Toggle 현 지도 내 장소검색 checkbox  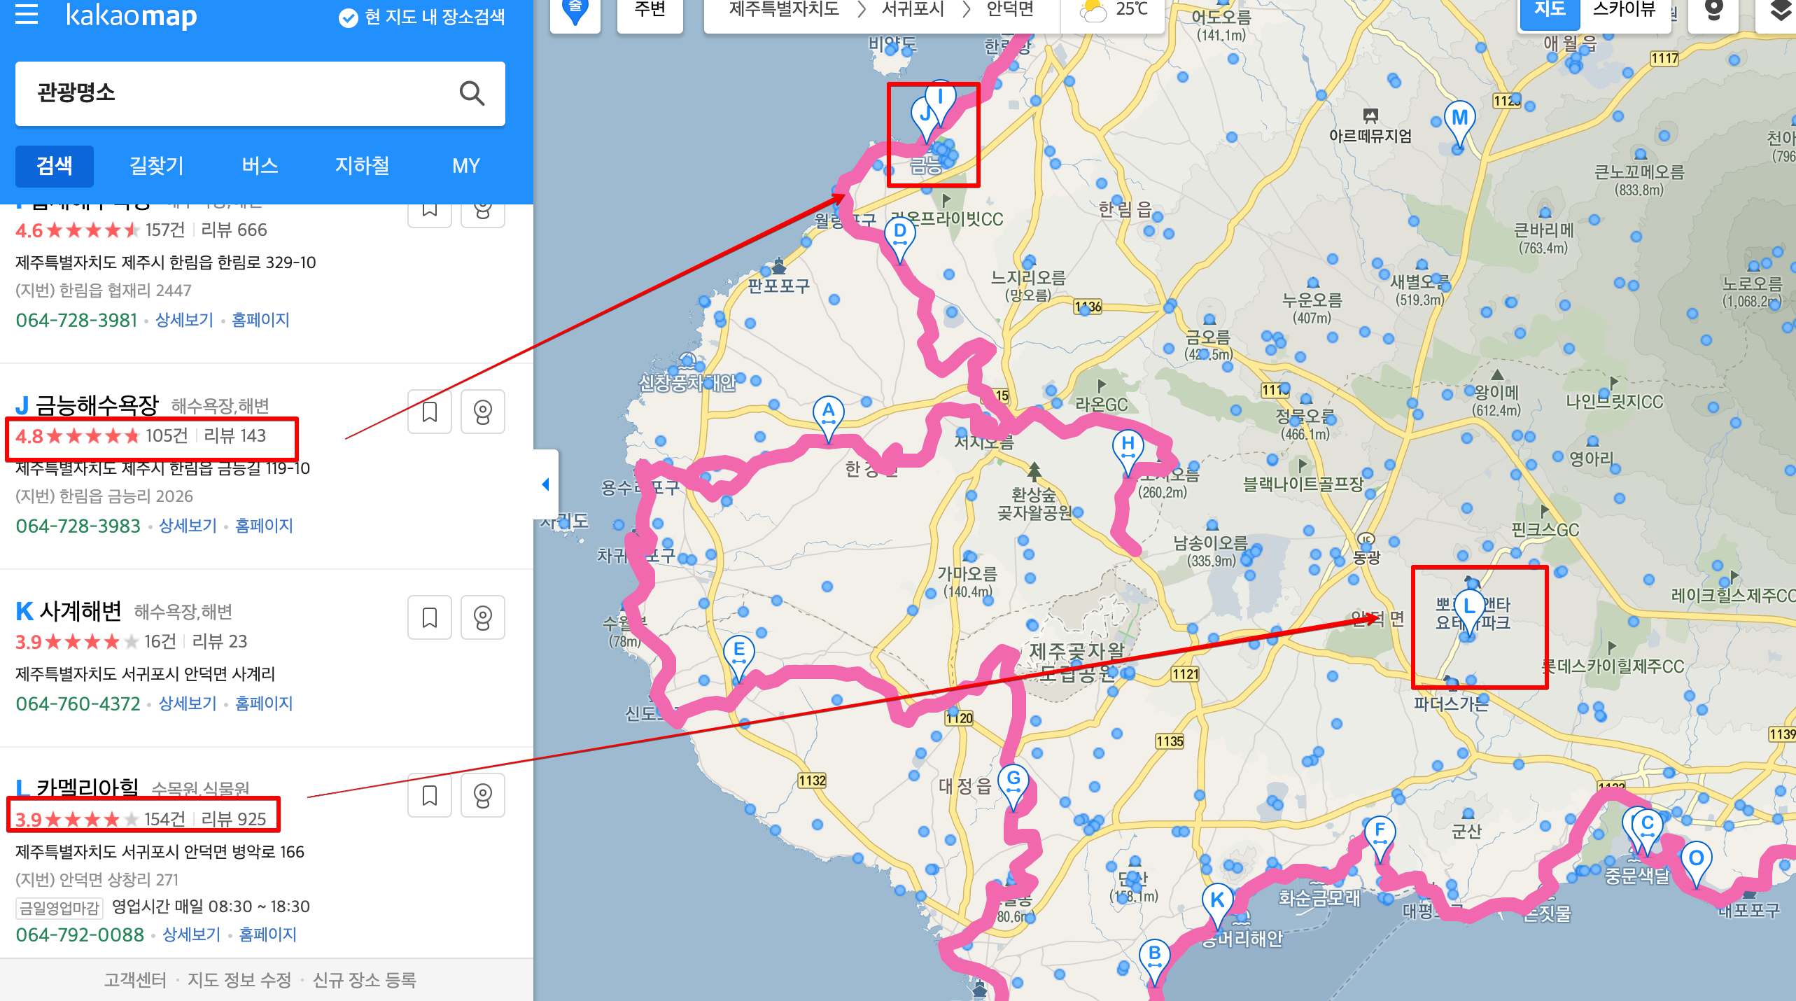[x=349, y=17]
